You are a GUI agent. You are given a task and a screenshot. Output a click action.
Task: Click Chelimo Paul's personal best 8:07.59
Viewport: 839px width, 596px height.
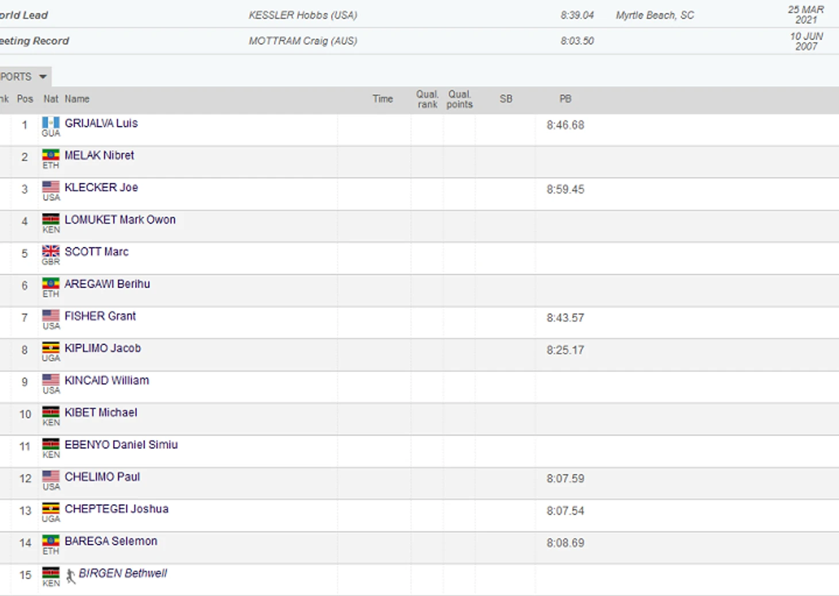pos(565,479)
